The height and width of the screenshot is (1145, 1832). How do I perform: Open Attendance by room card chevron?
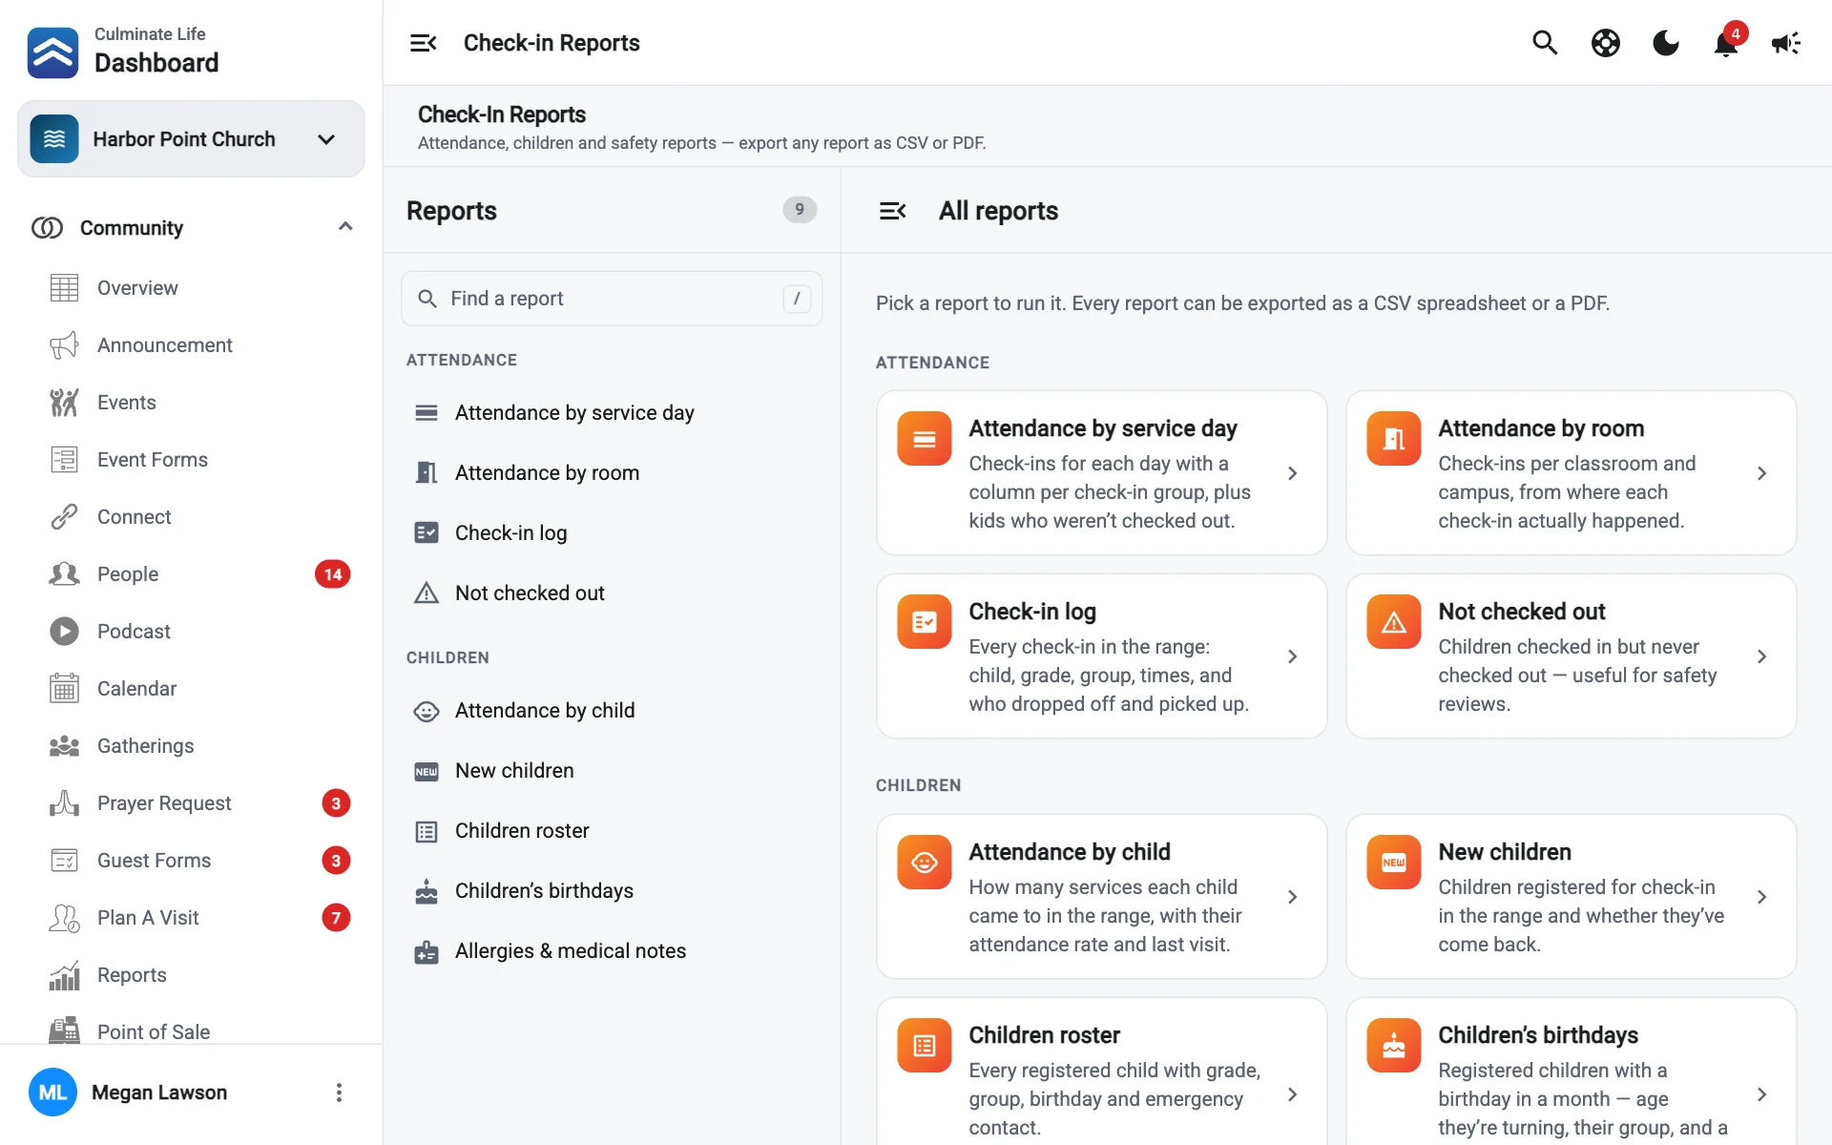point(1761,473)
